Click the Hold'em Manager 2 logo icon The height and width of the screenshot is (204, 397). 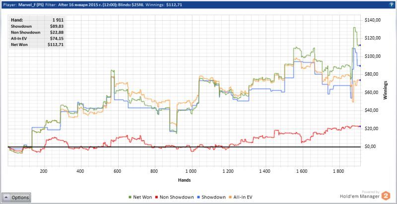[386, 196]
